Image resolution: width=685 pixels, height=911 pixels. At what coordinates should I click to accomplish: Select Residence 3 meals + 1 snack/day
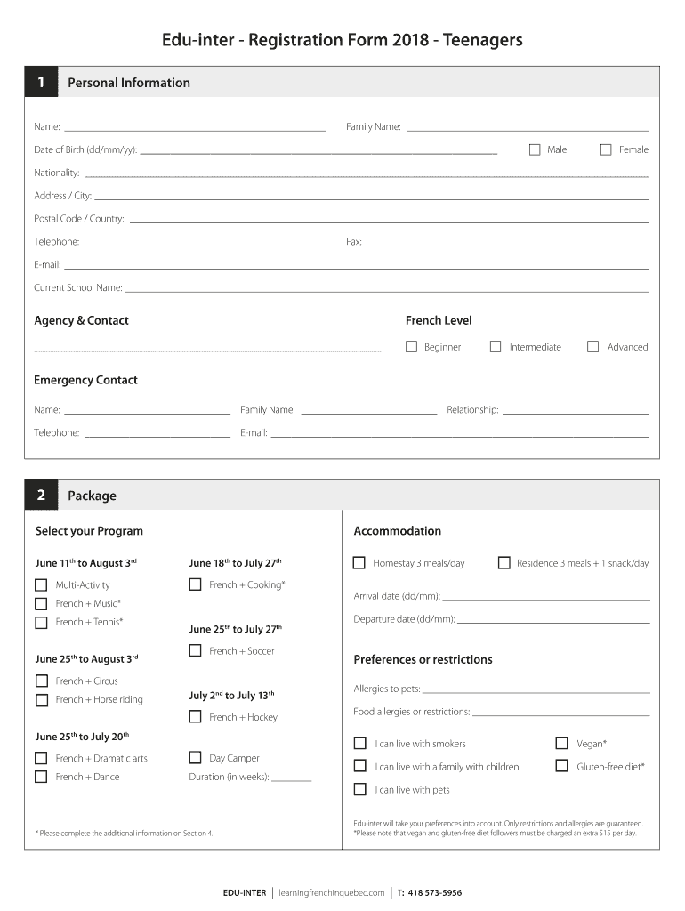coord(504,563)
